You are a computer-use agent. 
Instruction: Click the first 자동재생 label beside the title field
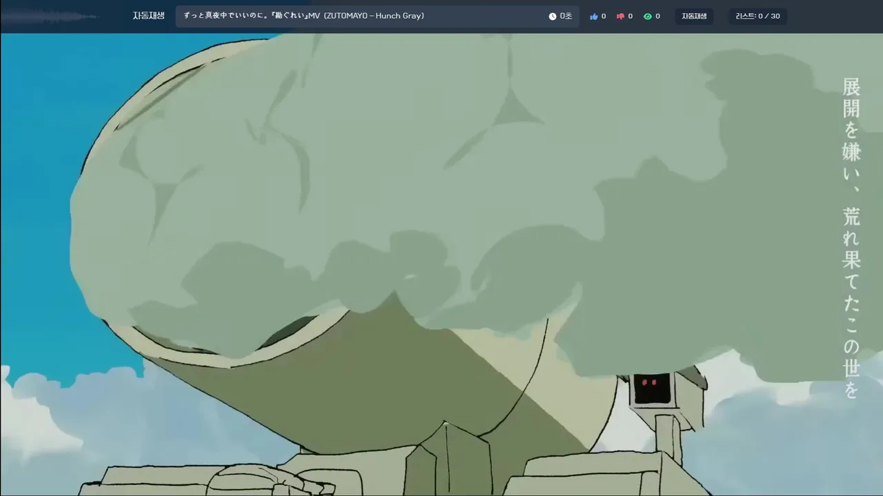click(x=148, y=16)
